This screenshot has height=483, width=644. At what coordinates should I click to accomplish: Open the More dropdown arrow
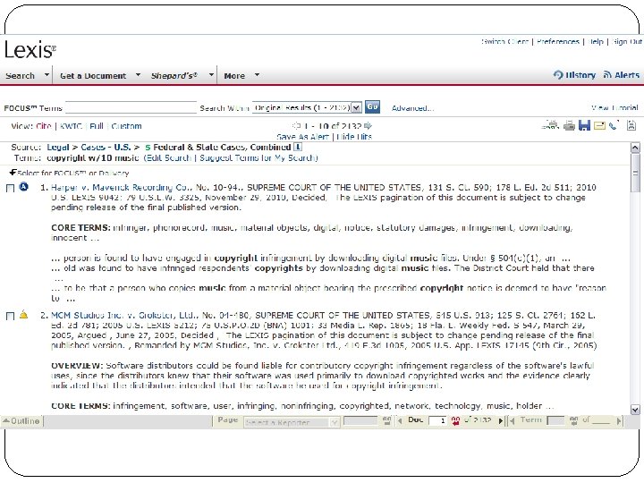tap(257, 75)
